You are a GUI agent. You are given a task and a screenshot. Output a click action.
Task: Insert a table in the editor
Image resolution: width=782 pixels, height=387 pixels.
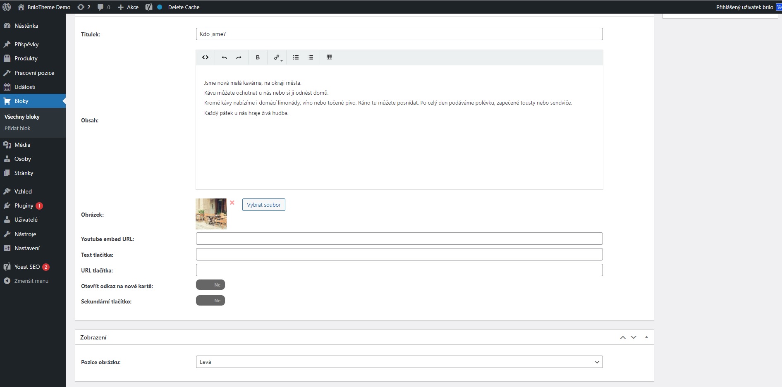[329, 57]
